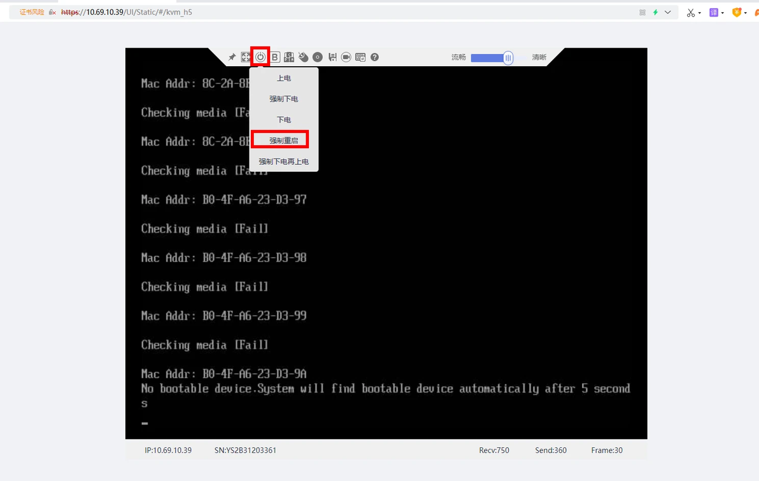The width and height of the screenshot is (759, 481).
Task: Click the browser address bar URL
Action: (x=127, y=12)
